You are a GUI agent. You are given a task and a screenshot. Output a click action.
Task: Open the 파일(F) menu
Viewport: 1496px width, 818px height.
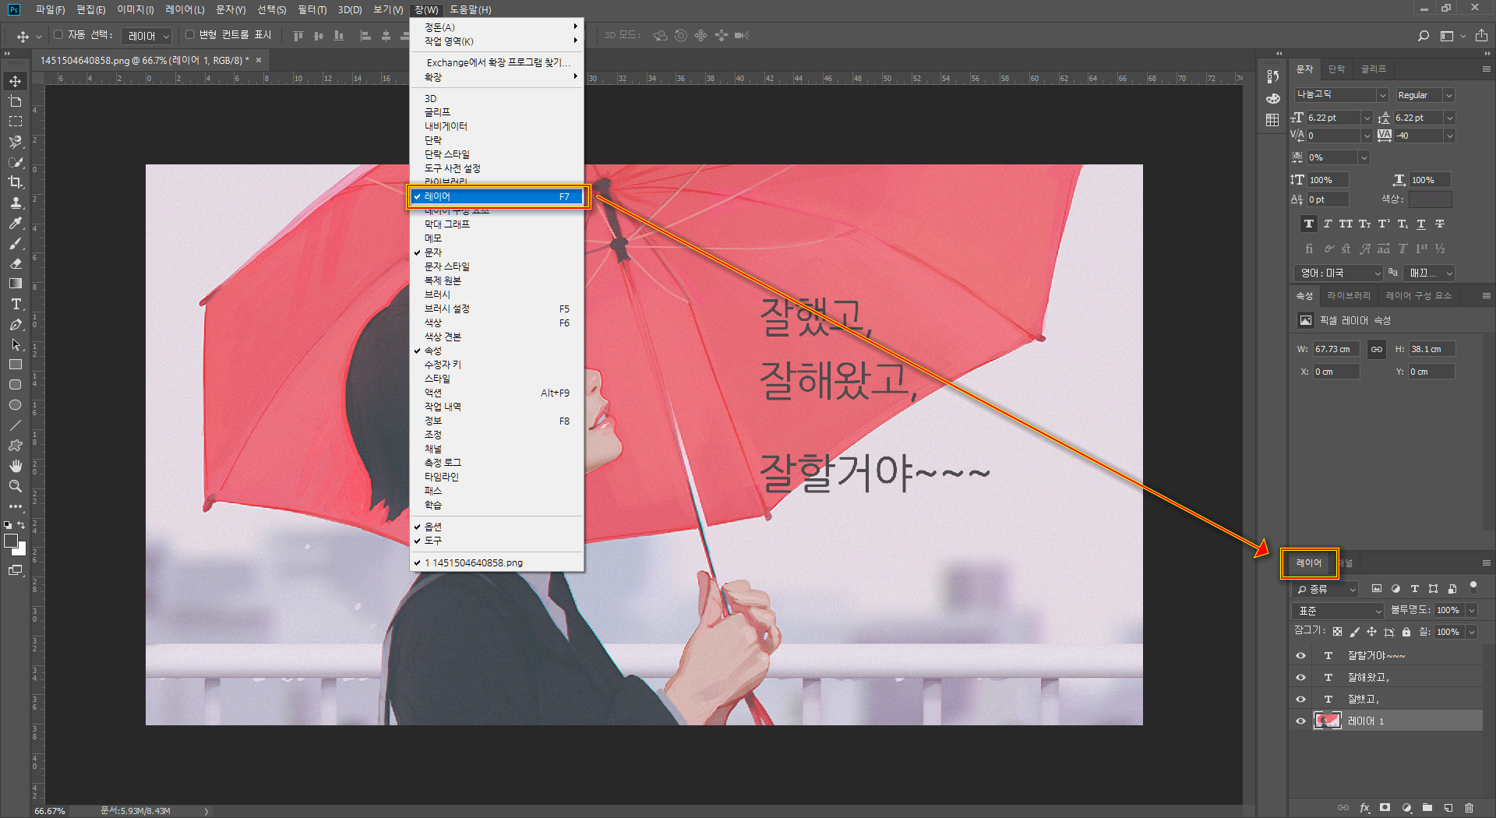tap(50, 9)
